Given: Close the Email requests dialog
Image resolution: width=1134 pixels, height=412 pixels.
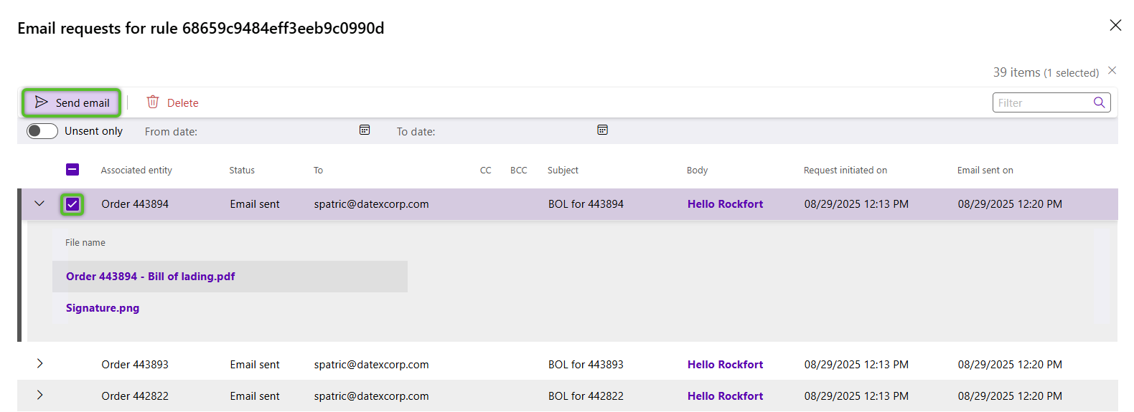Looking at the screenshot, I should coord(1115,25).
